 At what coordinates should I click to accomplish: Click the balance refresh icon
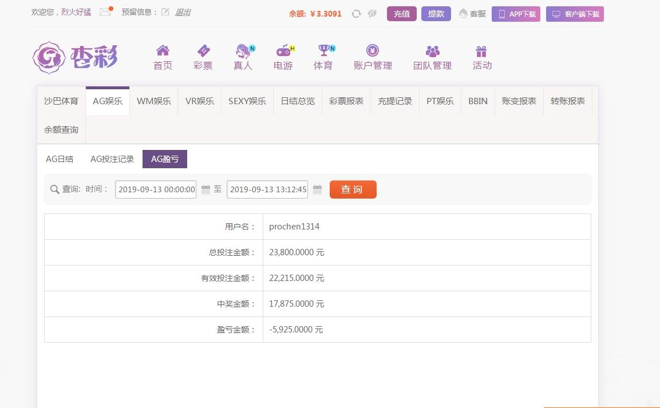pyautogui.click(x=356, y=13)
